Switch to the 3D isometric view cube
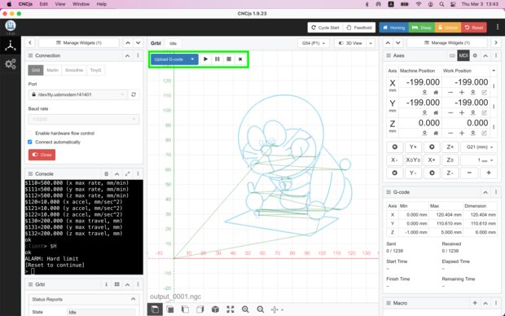This screenshot has width=505, height=316. pos(215,309)
